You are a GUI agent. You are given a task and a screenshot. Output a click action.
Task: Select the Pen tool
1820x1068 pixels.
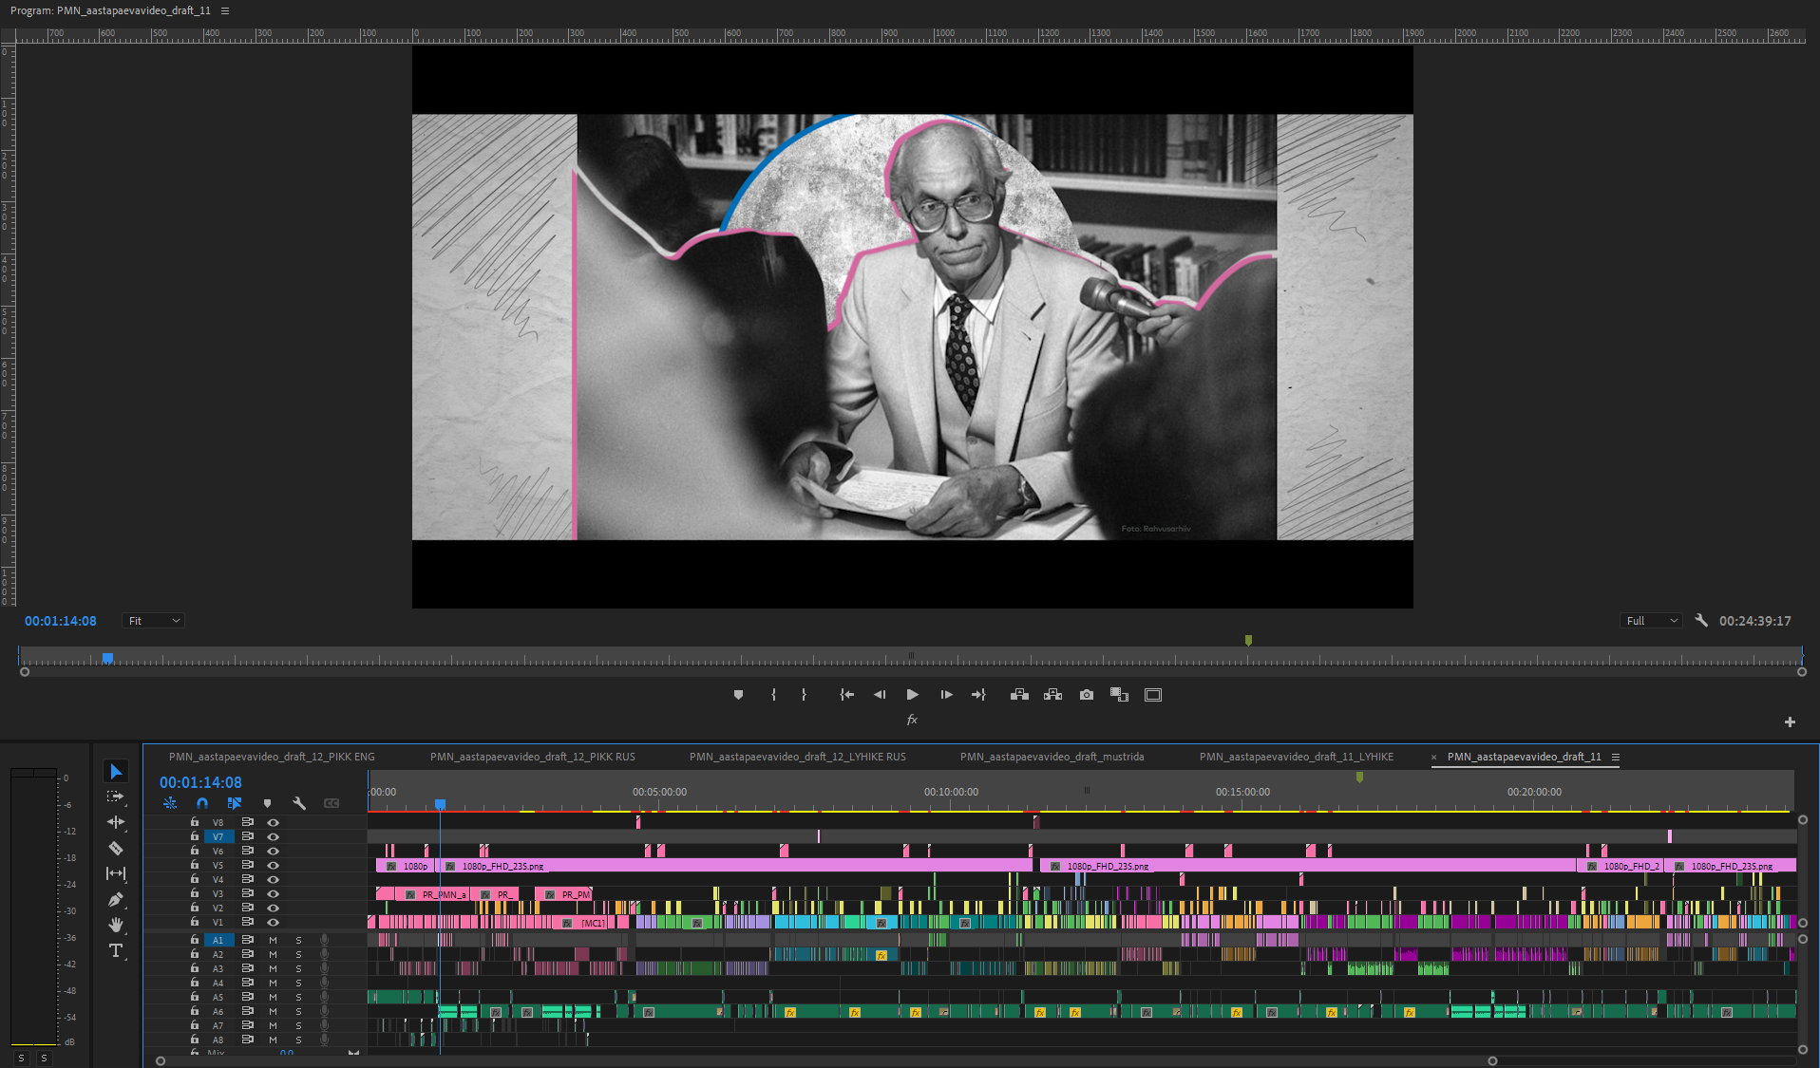click(x=116, y=899)
